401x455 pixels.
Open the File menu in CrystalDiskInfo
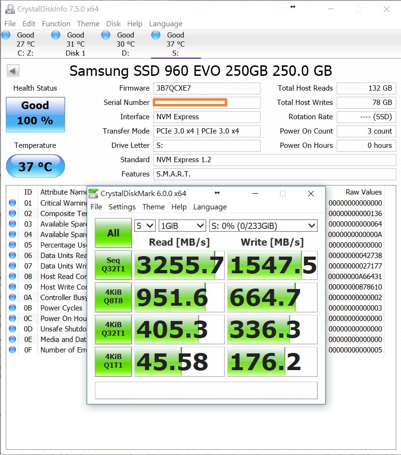10,24
